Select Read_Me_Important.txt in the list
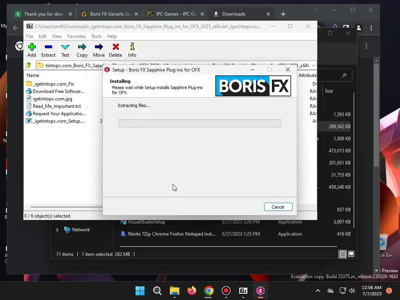 54,106
